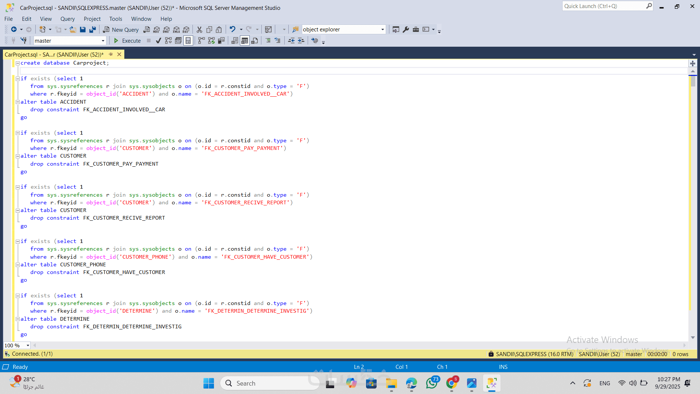700x394 pixels.
Task: Click the Execute query button
Action: click(x=127, y=40)
